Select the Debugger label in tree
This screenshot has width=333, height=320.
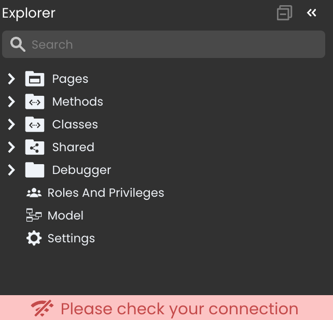click(x=81, y=170)
